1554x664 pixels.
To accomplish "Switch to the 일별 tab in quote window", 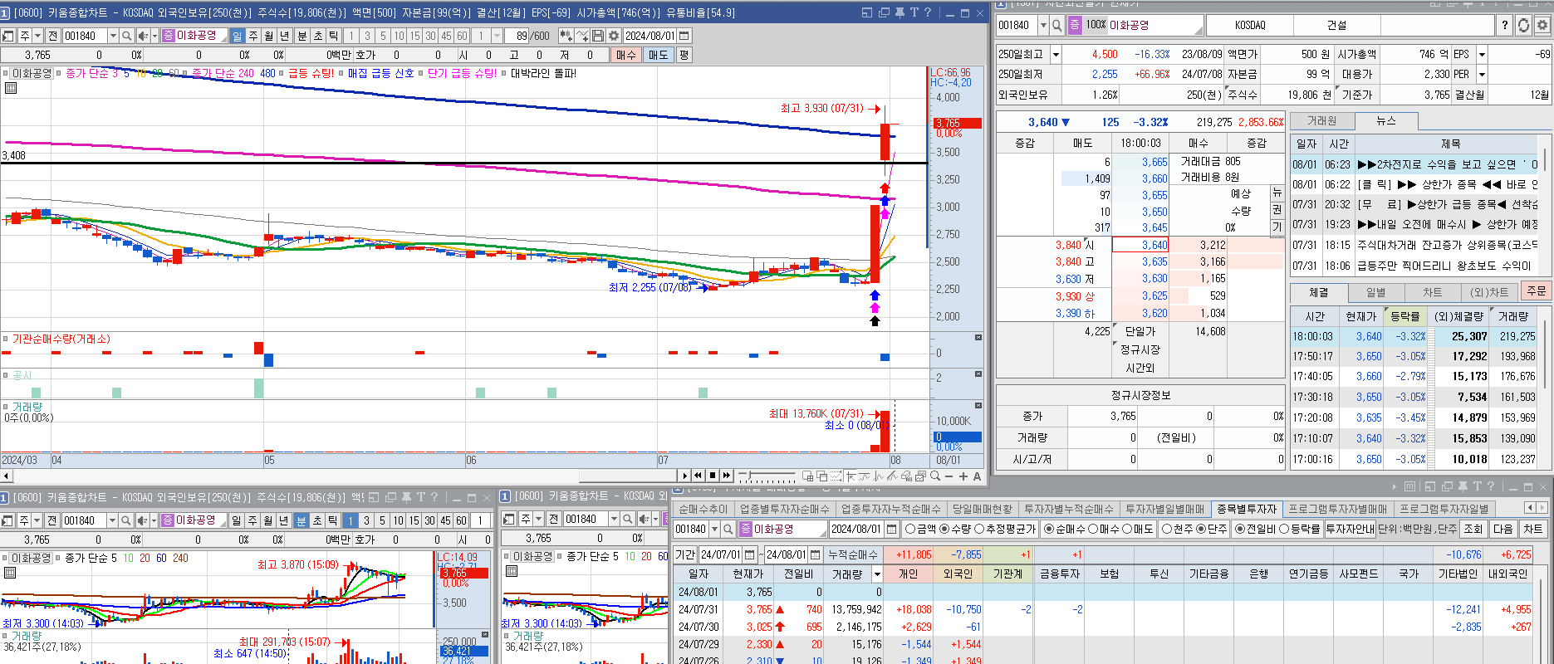I will tap(1375, 292).
